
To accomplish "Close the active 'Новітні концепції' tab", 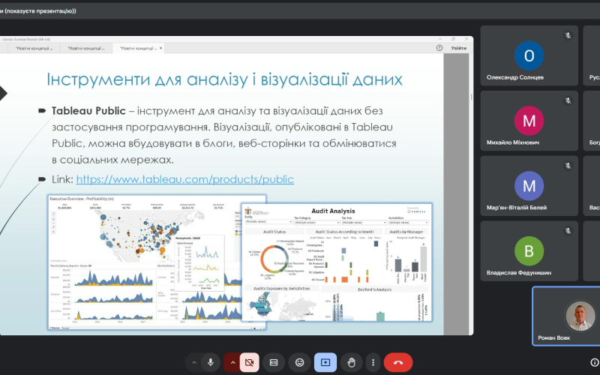I will pos(160,48).
